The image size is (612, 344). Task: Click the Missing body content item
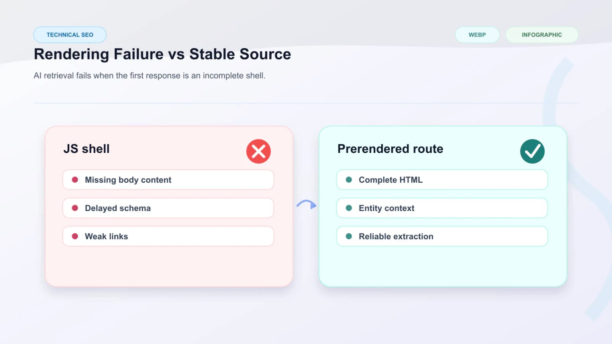(168, 180)
